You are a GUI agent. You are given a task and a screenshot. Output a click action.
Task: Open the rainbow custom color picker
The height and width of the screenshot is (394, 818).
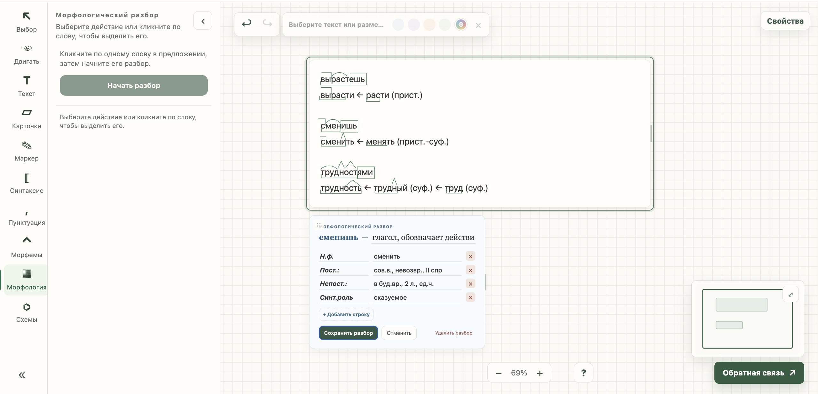[x=461, y=25]
